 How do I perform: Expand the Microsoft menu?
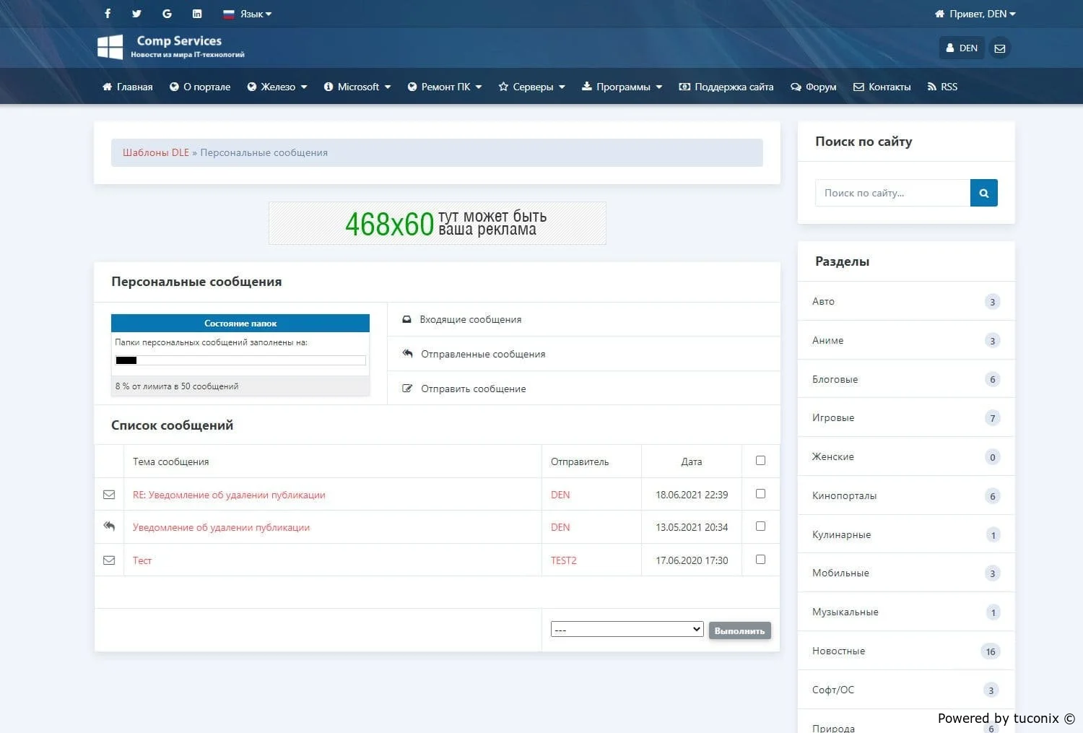click(357, 87)
